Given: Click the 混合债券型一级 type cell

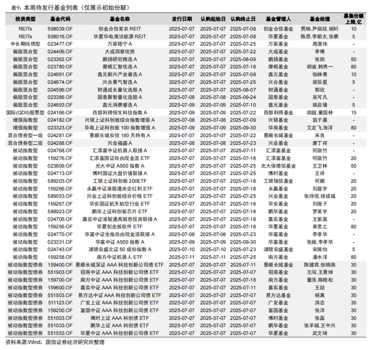Looking at the screenshot, I should point(25,136).
